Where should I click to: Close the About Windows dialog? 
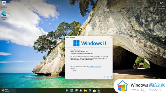pyautogui.click(x=111, y=37)
